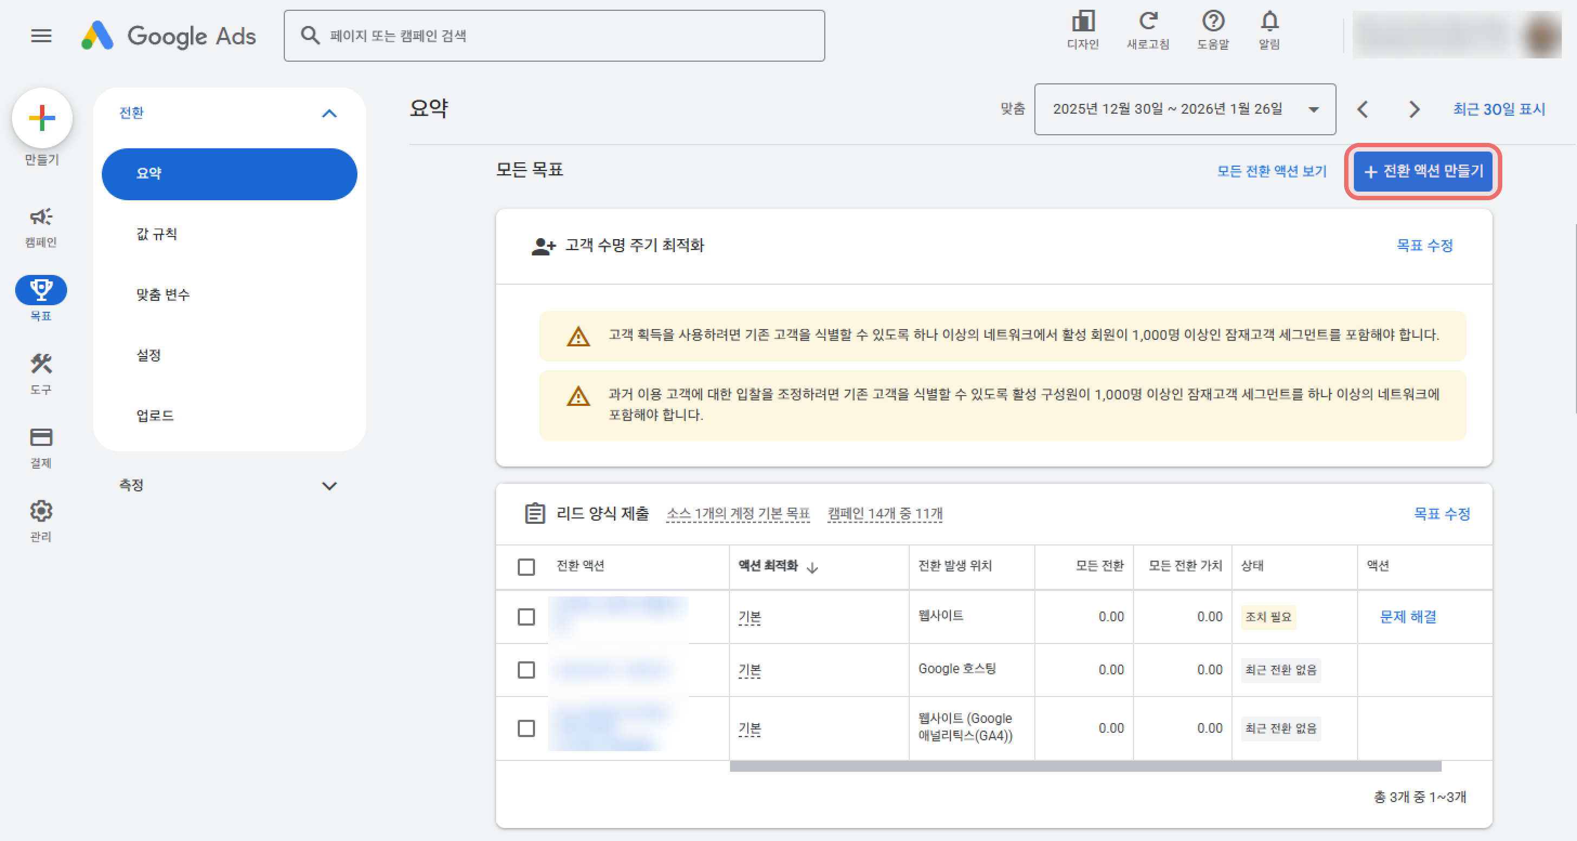Collapse the 전환 section chevron
Image resolution: width=1577 pixels, height=841 pixels.
tap(329, 114)
